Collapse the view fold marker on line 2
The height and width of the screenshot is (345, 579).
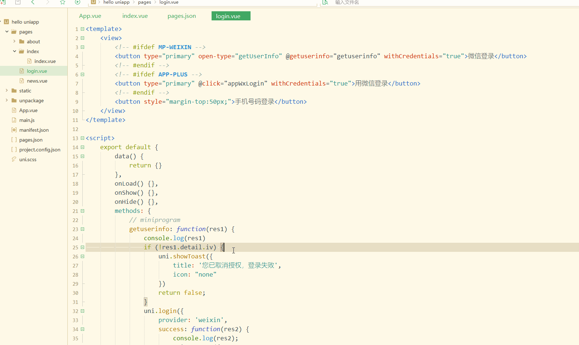click(x=82, y=38)
